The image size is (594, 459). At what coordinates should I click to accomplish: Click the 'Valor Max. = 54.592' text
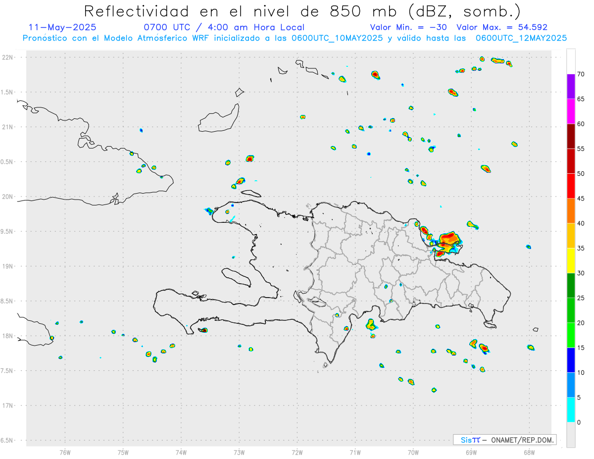[502, 27]
